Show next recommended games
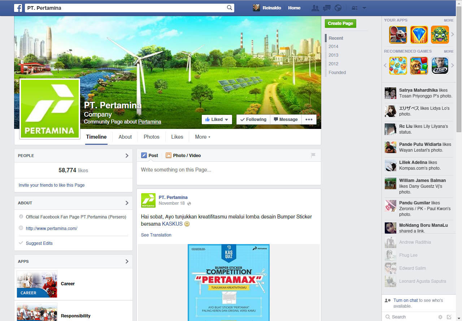462x321 pixels. point(452,66)
